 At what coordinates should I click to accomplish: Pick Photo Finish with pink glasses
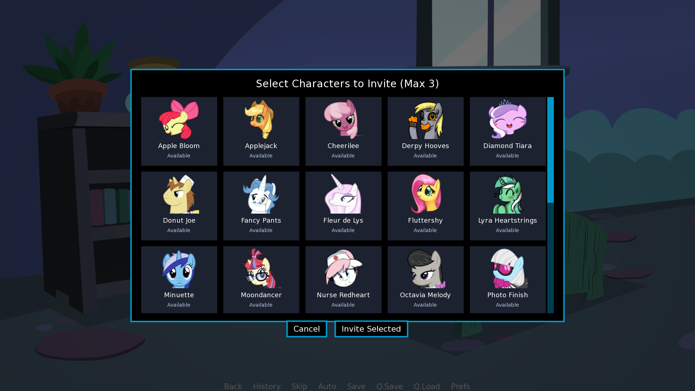(507, 268)
